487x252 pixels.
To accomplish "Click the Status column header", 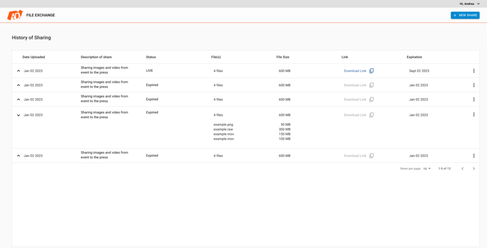I will tap(151, 57).
